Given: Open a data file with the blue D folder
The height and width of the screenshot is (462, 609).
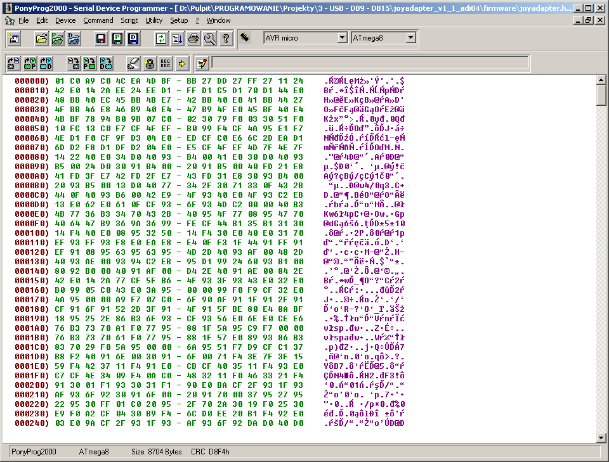Looking at the screenshot, I should pyautogui.click(x=74, y=39).
